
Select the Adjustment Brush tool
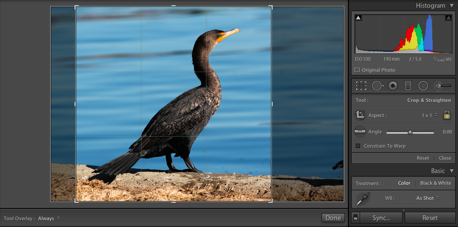443,86
